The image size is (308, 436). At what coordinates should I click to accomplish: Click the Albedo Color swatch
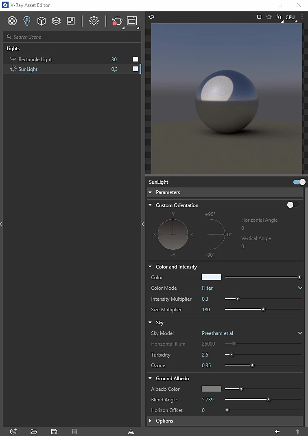pyautogui.click(x=212, y=389)
